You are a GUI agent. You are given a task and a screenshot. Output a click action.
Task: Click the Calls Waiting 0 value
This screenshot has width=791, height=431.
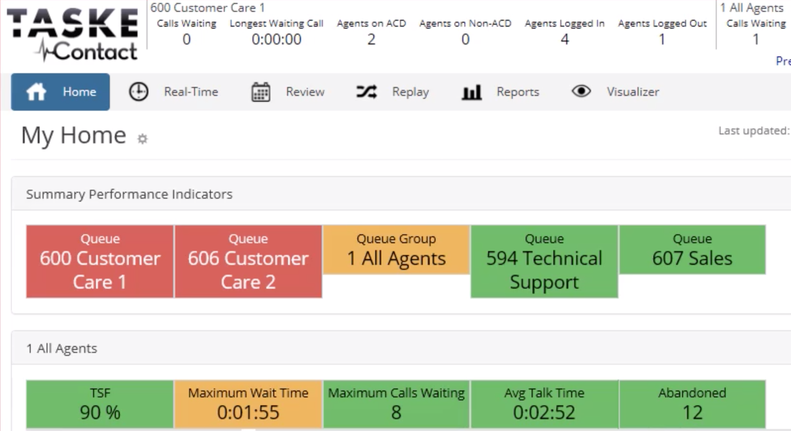coord(187,39)
